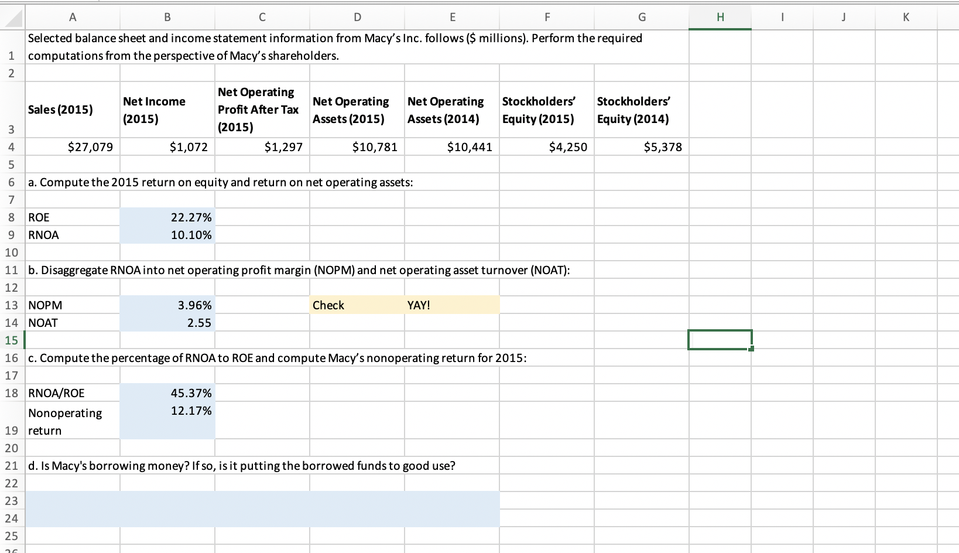Select column H header
Viewport: 959px width, 553px height.
(720, 18)
